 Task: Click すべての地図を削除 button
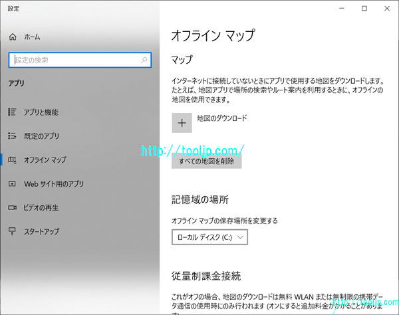coord(206,161)
